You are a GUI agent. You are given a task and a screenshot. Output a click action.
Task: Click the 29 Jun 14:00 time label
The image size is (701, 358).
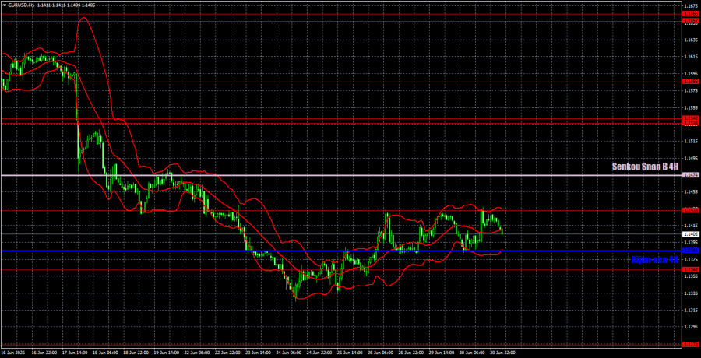click(440, 353)
